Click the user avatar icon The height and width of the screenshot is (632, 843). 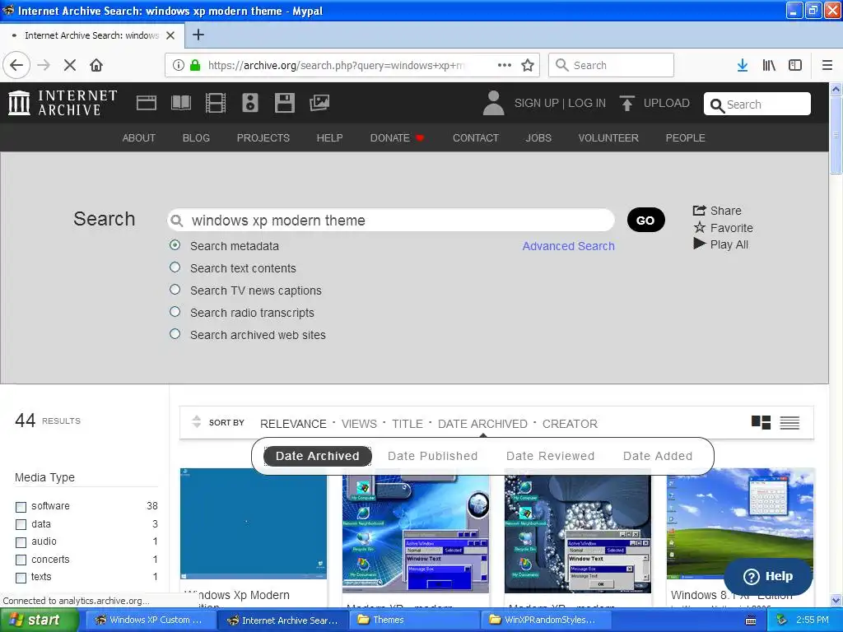(494, 103)
